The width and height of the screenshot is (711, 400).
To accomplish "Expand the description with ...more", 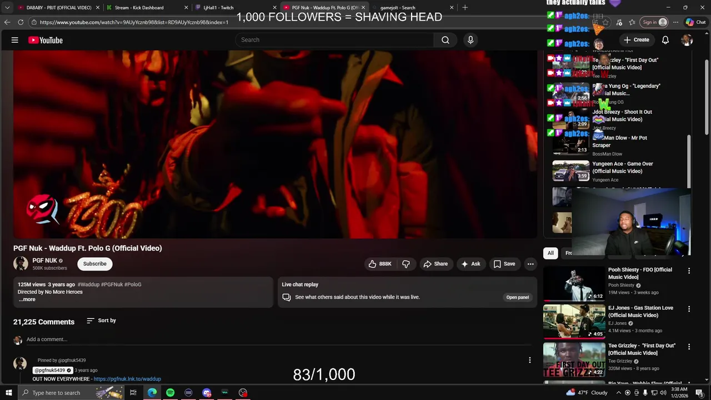I will click(x=27, y=299).
